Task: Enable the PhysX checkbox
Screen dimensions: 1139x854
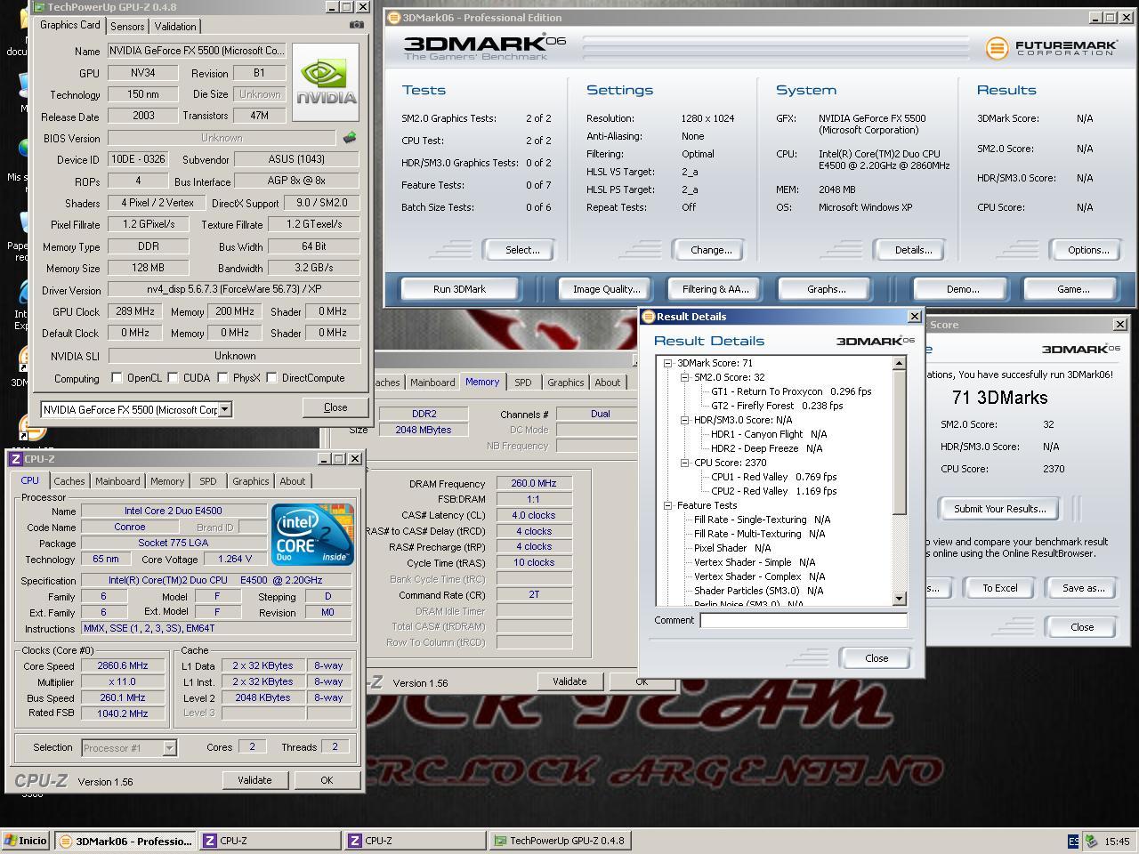Action: tap(222, 378)
